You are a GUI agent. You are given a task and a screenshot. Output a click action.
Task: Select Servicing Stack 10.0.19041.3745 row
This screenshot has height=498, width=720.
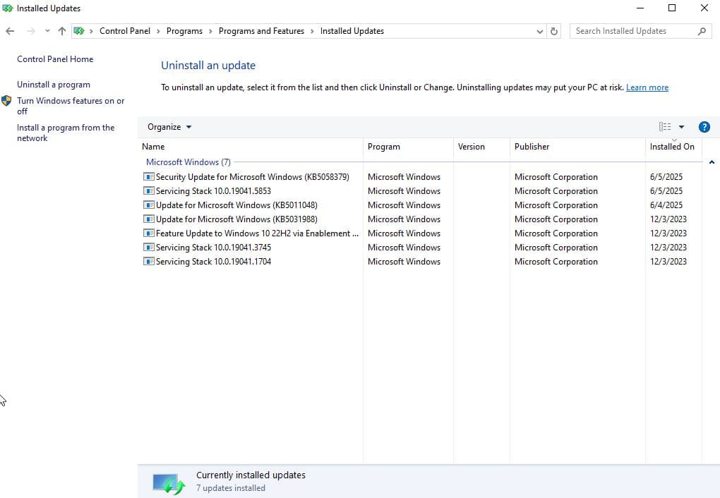pyautogui.click(x=213, y=248)
